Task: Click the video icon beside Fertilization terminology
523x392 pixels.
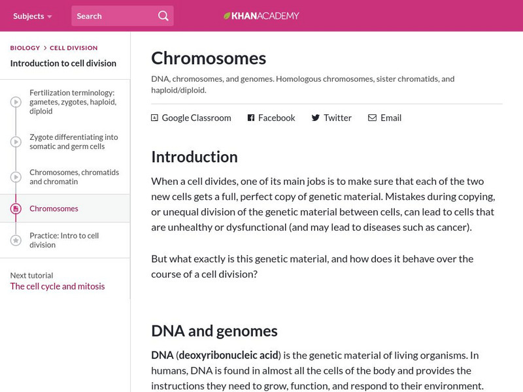Action: [x=16, y=102]
